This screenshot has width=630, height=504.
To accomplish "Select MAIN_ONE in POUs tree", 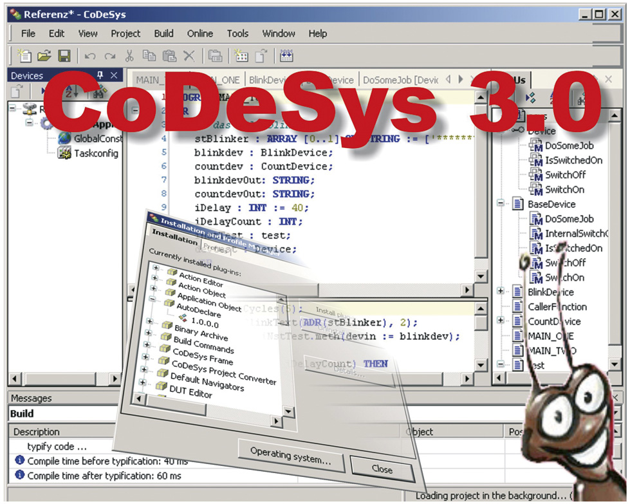I will click(x=543, y=336).
